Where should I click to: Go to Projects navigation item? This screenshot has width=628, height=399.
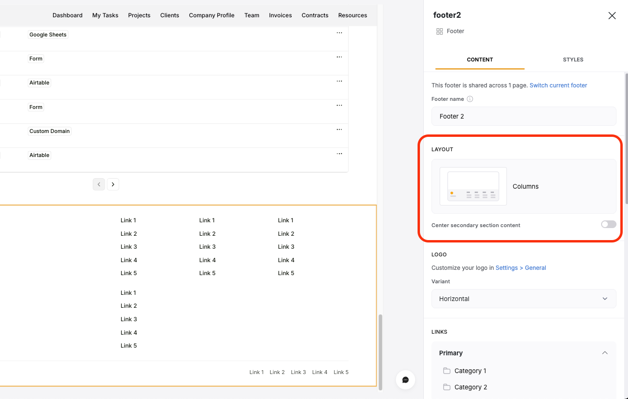tap(139, 15)
